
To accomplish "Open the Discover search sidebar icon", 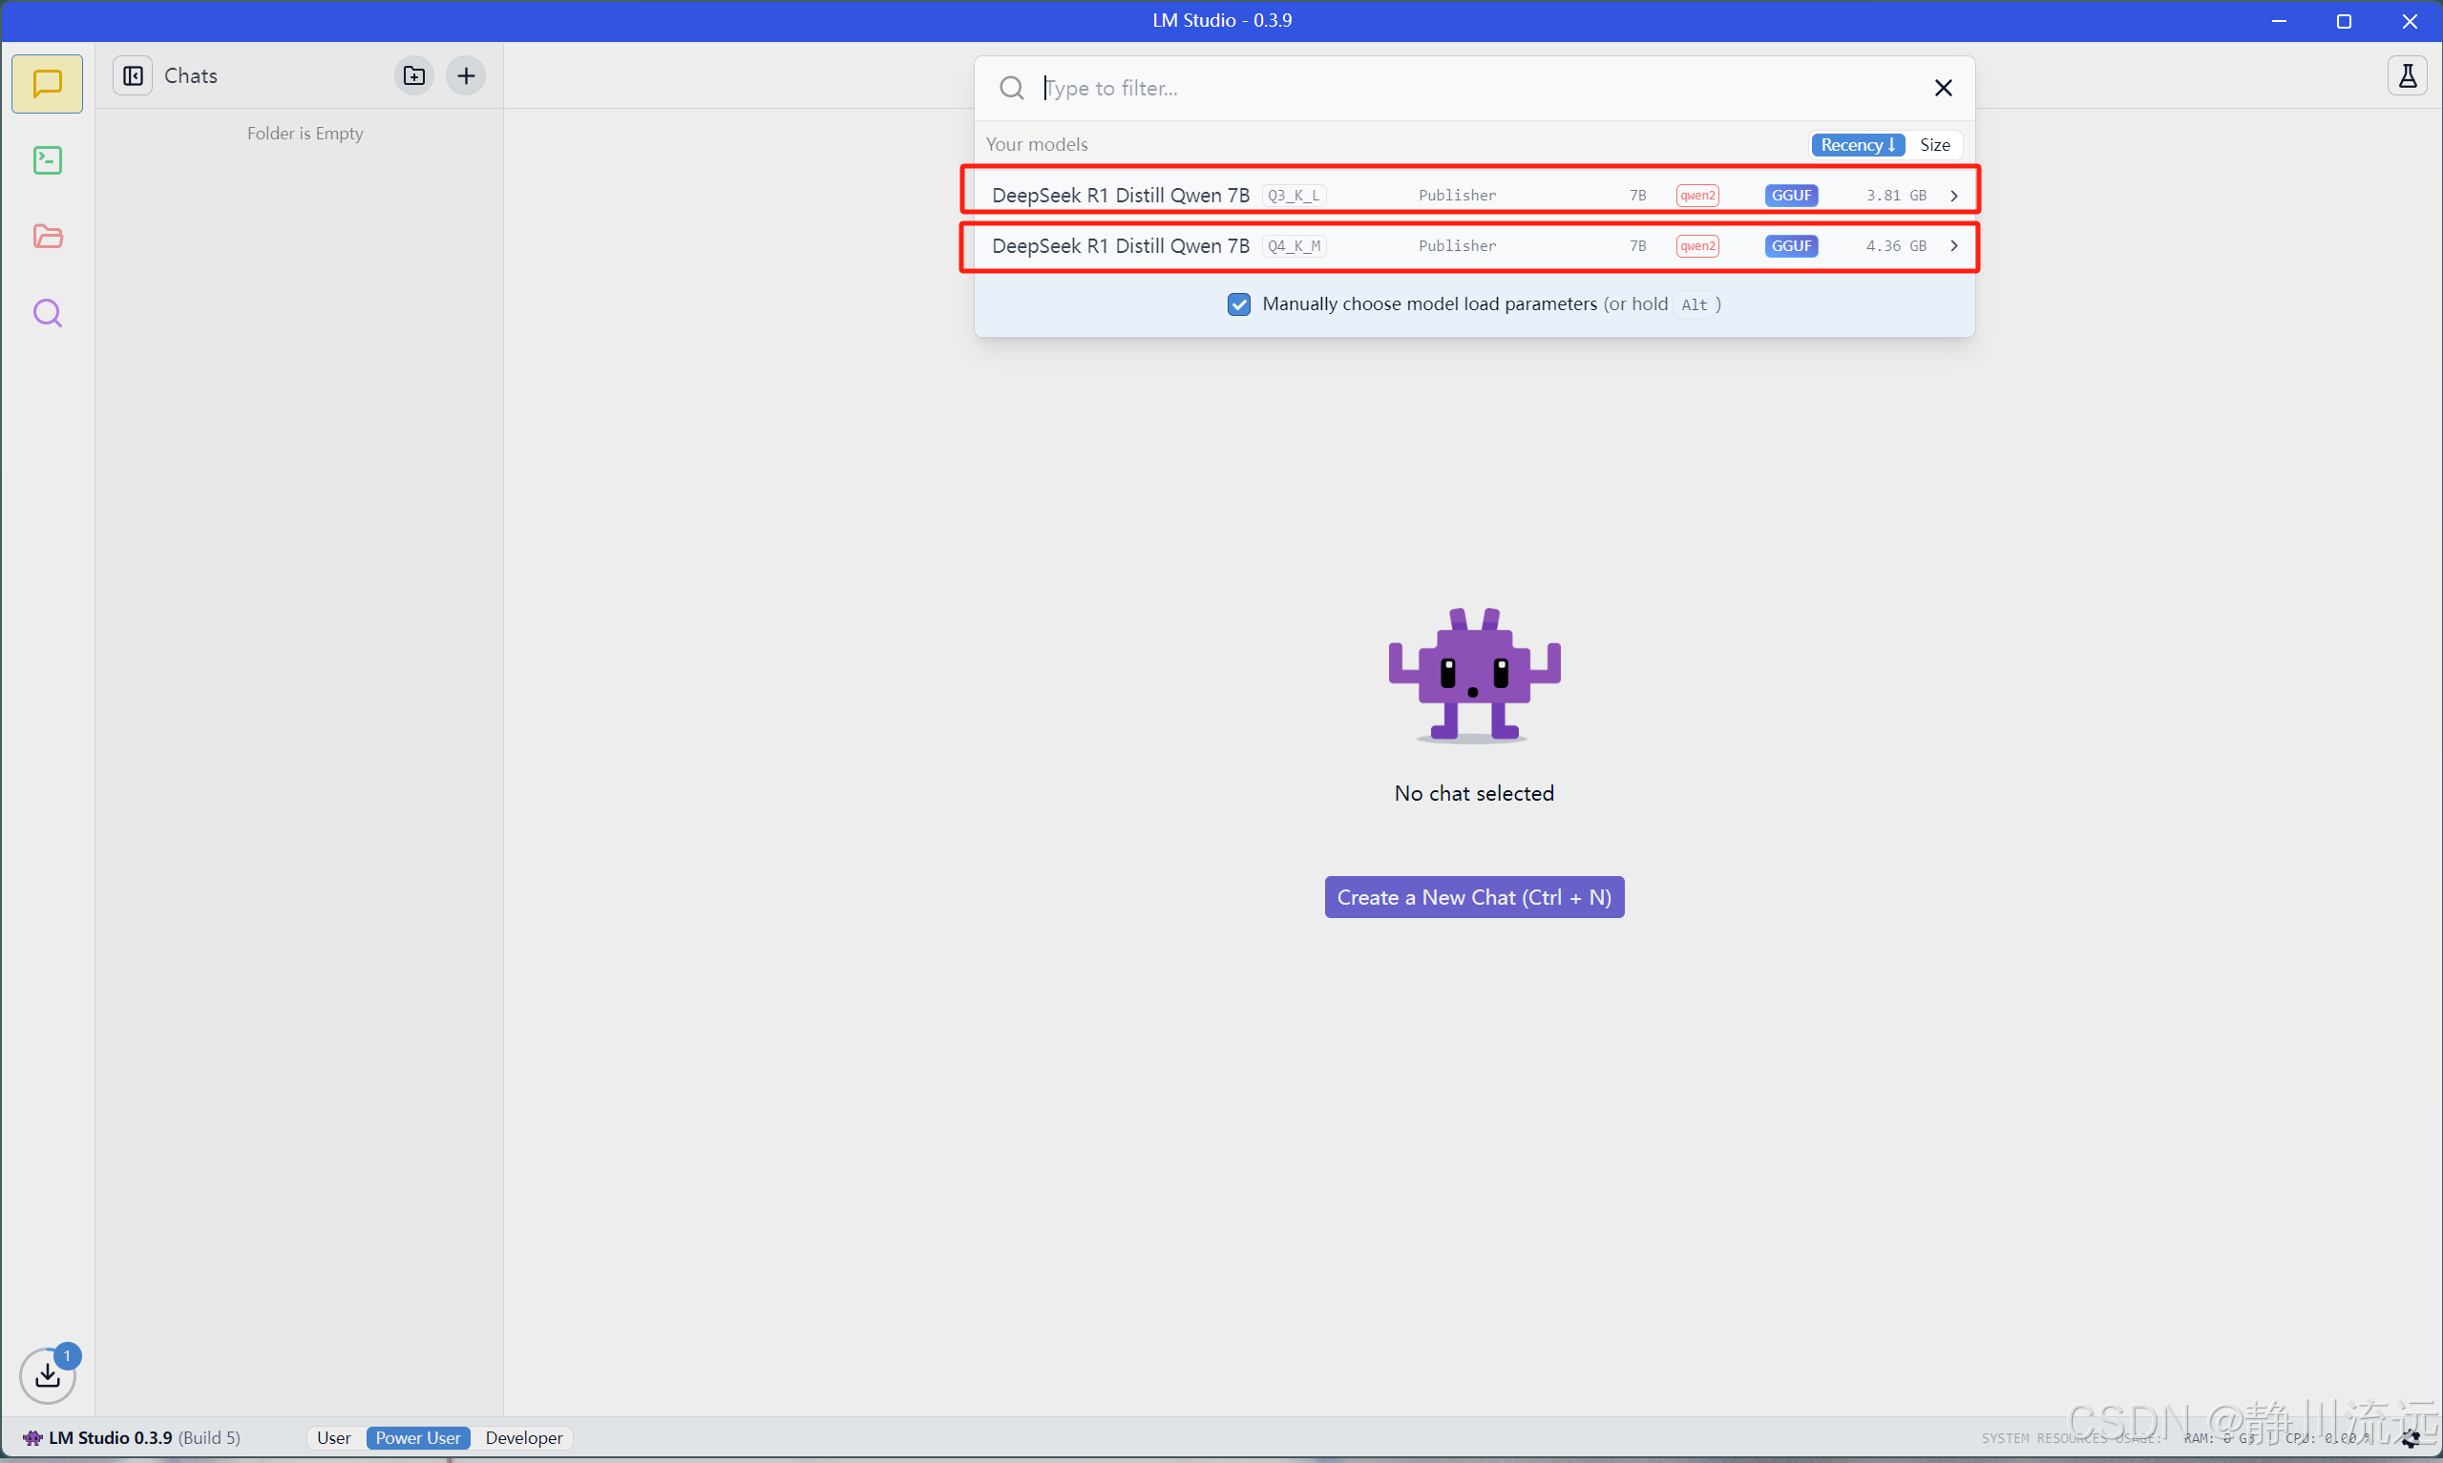I will [47, 313].
